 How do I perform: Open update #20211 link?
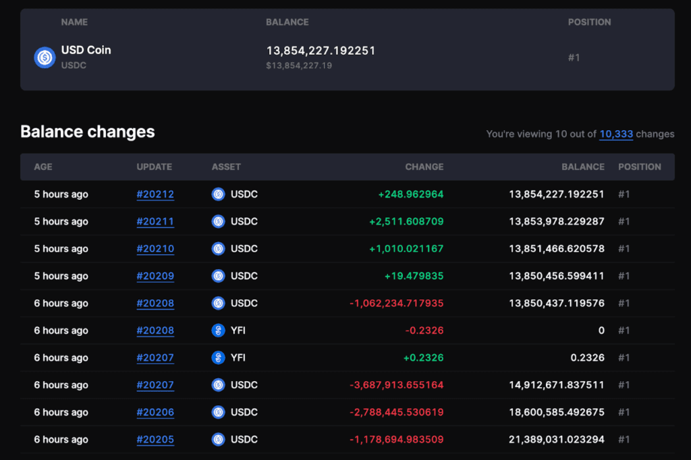155,221
